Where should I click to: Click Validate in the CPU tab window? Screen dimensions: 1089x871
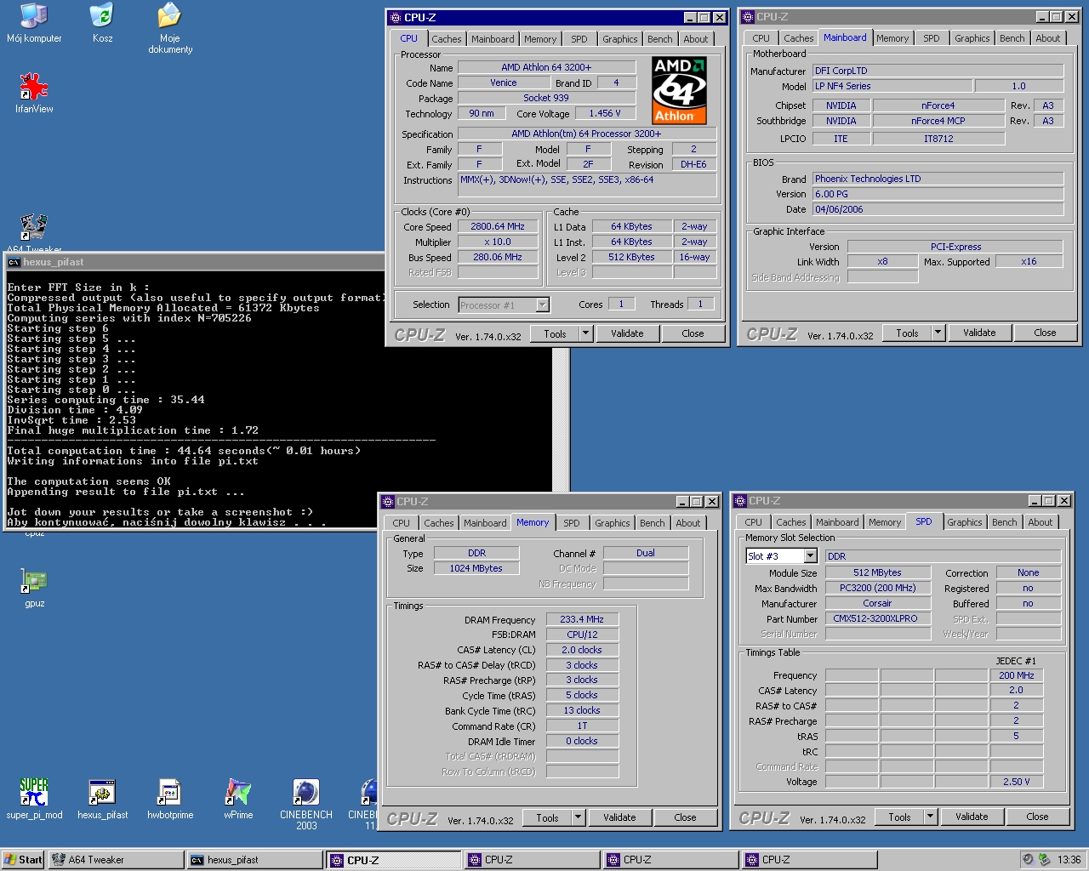627,334
